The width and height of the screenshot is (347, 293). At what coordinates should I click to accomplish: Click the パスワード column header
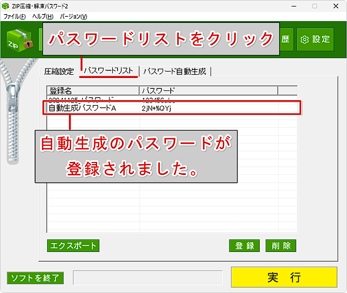pyautogui.click(x=208, y=90)
